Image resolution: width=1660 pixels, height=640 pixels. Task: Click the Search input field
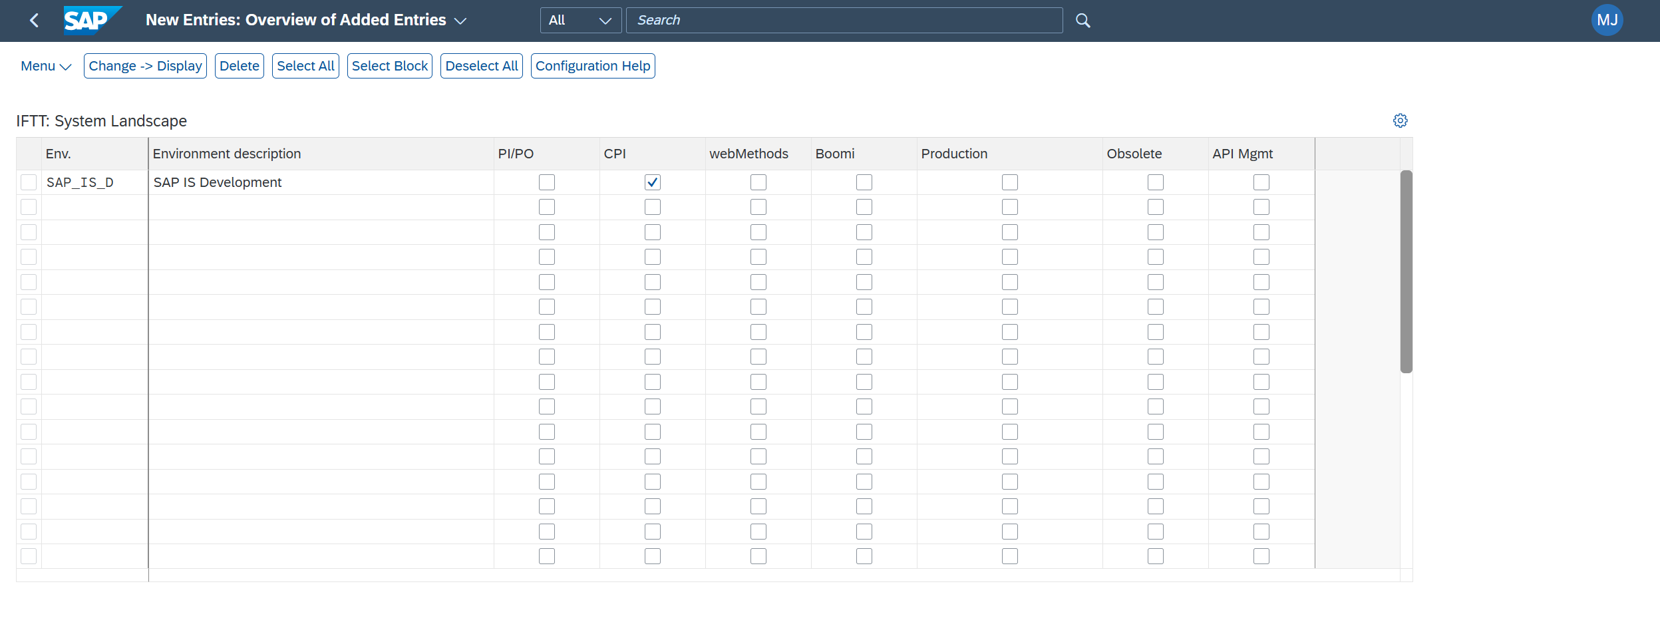coord(844,21)
